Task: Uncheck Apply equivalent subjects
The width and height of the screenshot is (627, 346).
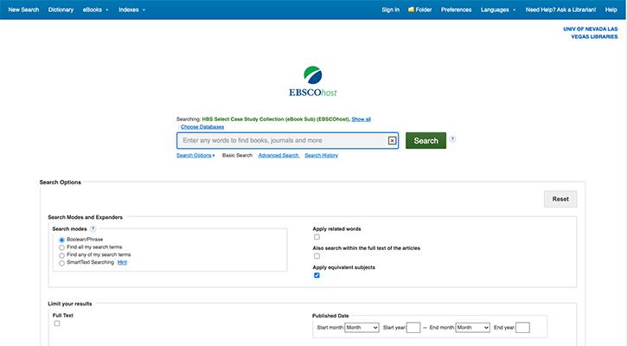Action: (x=317, y=275)
